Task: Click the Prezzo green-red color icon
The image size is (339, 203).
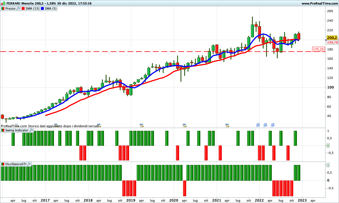Action: (3, 8)
